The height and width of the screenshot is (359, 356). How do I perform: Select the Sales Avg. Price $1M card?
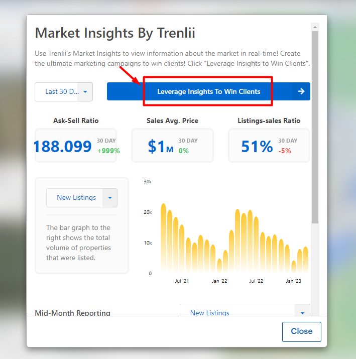(172, 146)
